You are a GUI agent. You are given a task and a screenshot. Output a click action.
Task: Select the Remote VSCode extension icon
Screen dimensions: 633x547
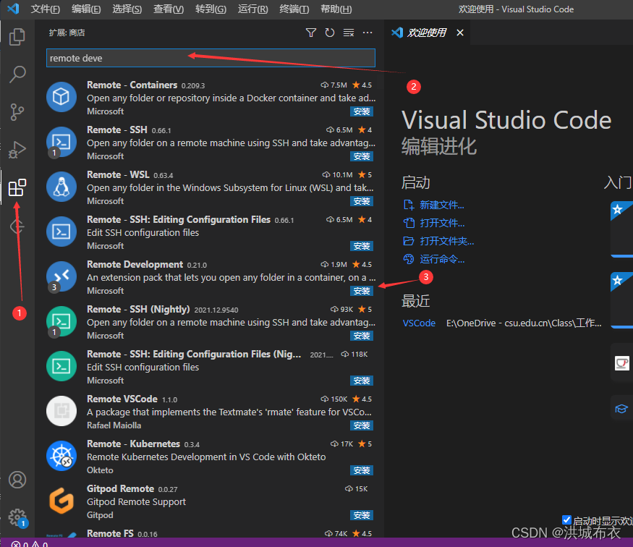(x=61, y=411)
